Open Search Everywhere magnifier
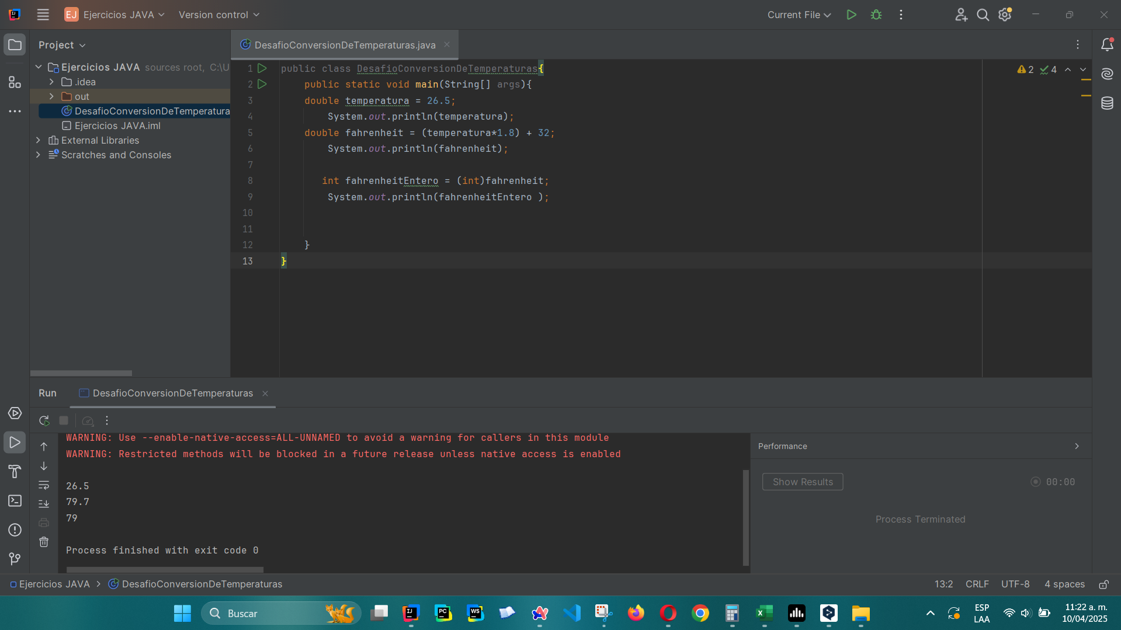 point(983,15)
